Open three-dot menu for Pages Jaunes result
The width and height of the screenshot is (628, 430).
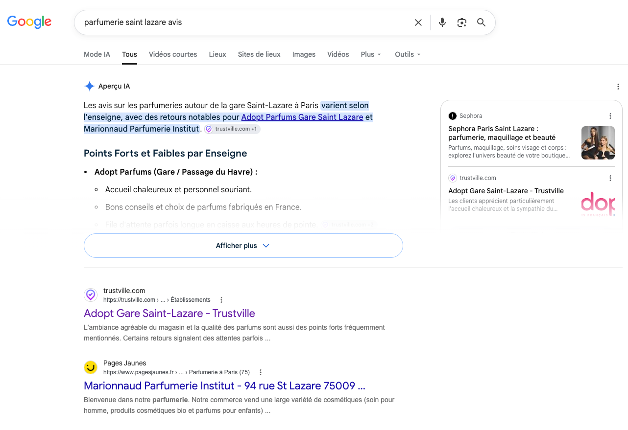click(x=261, y=372)
